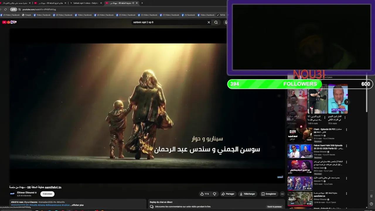375x211 pixels.
Task: Open the Ramez Galal 11:58 video thumbnail
Action: click(x=300, y=167)
